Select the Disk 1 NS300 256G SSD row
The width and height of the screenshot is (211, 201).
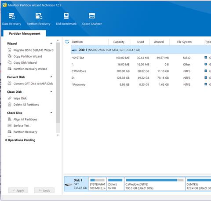[141, 50]
